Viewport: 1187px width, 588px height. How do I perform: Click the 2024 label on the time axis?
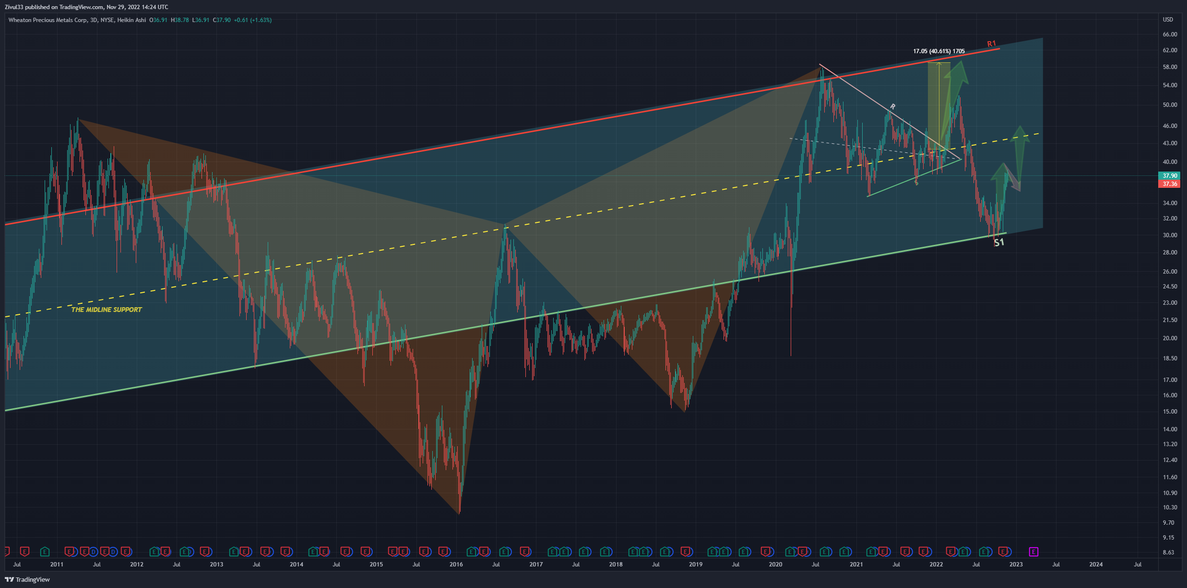point(1096,564)
